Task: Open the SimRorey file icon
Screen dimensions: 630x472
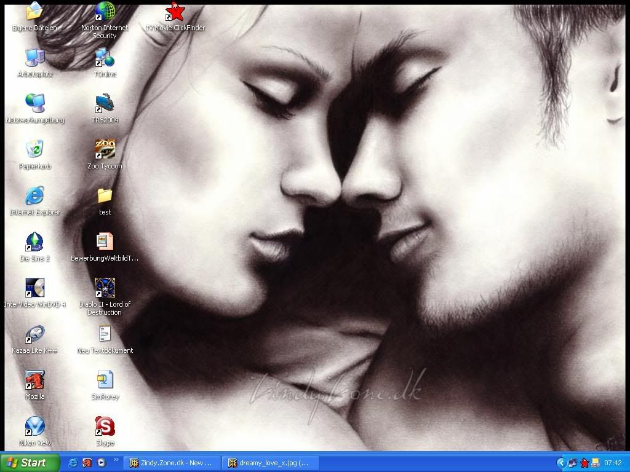Action: (x=105, y=380)
